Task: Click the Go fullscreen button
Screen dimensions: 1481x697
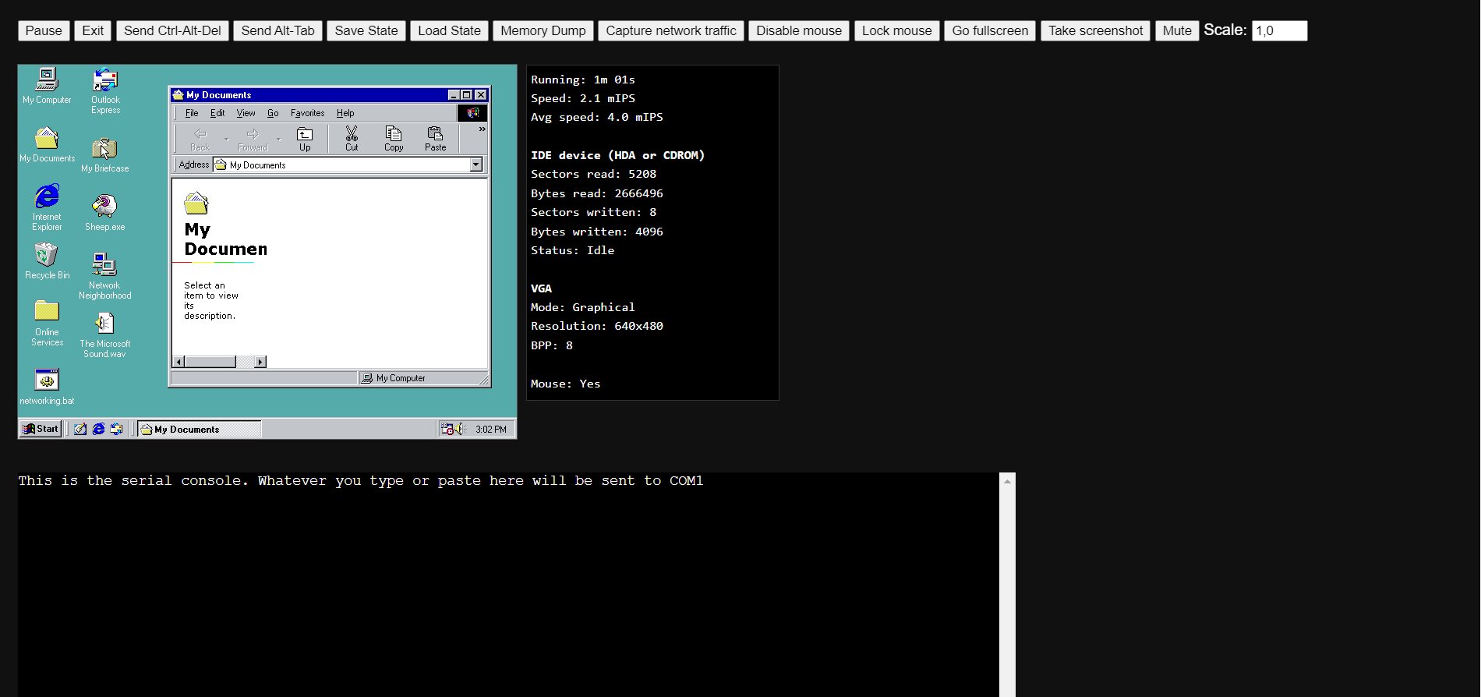Action: (990, 30)
